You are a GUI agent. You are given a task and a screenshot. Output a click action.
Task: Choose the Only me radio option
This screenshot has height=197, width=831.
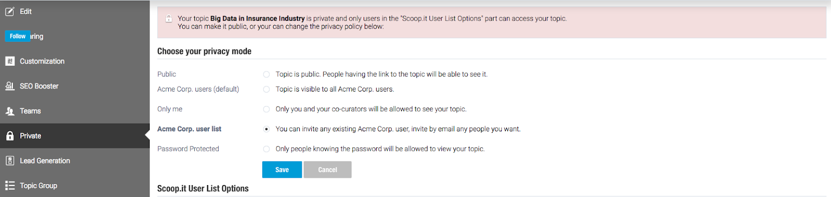tap(266, 109)
